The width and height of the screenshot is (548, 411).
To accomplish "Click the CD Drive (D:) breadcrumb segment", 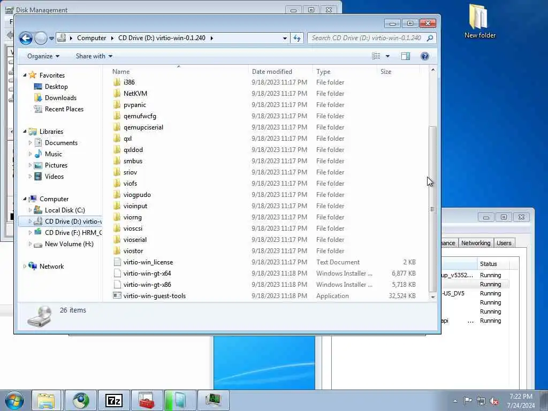I will 162,38.
